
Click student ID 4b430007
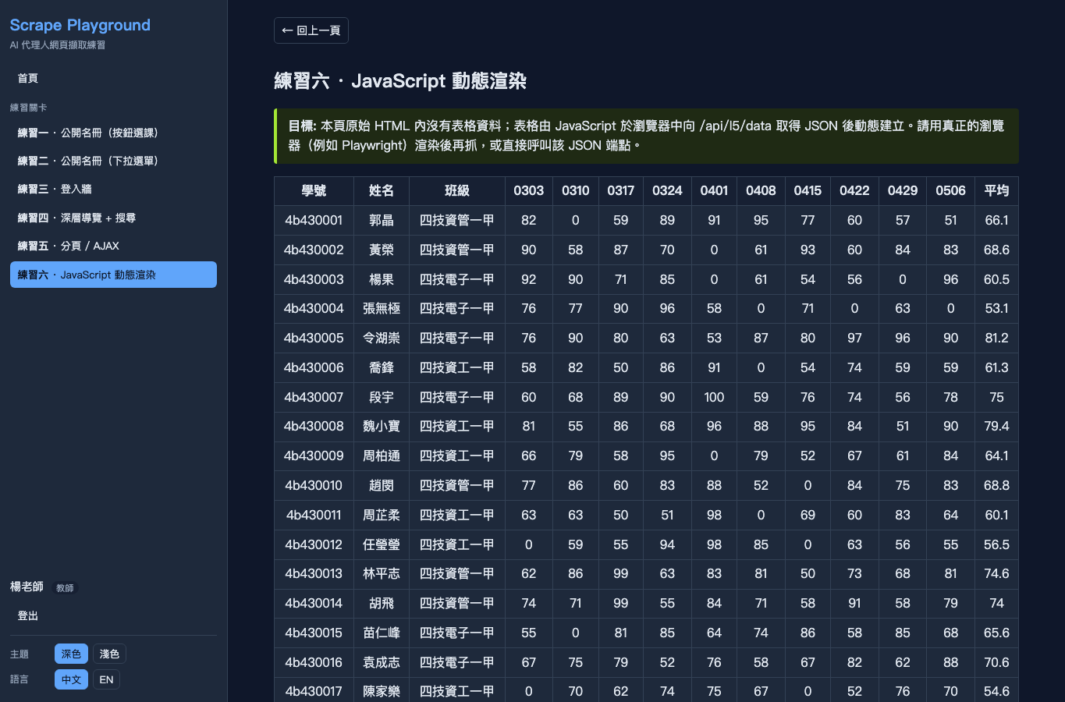(314, 397)
